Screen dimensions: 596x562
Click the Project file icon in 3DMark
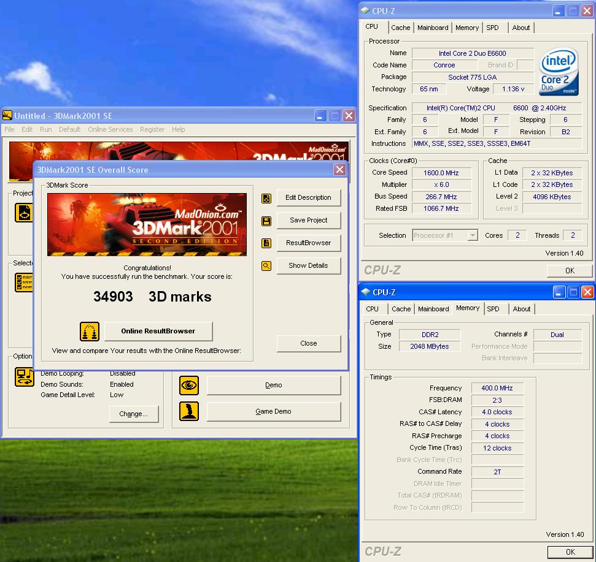pos(23,213)
